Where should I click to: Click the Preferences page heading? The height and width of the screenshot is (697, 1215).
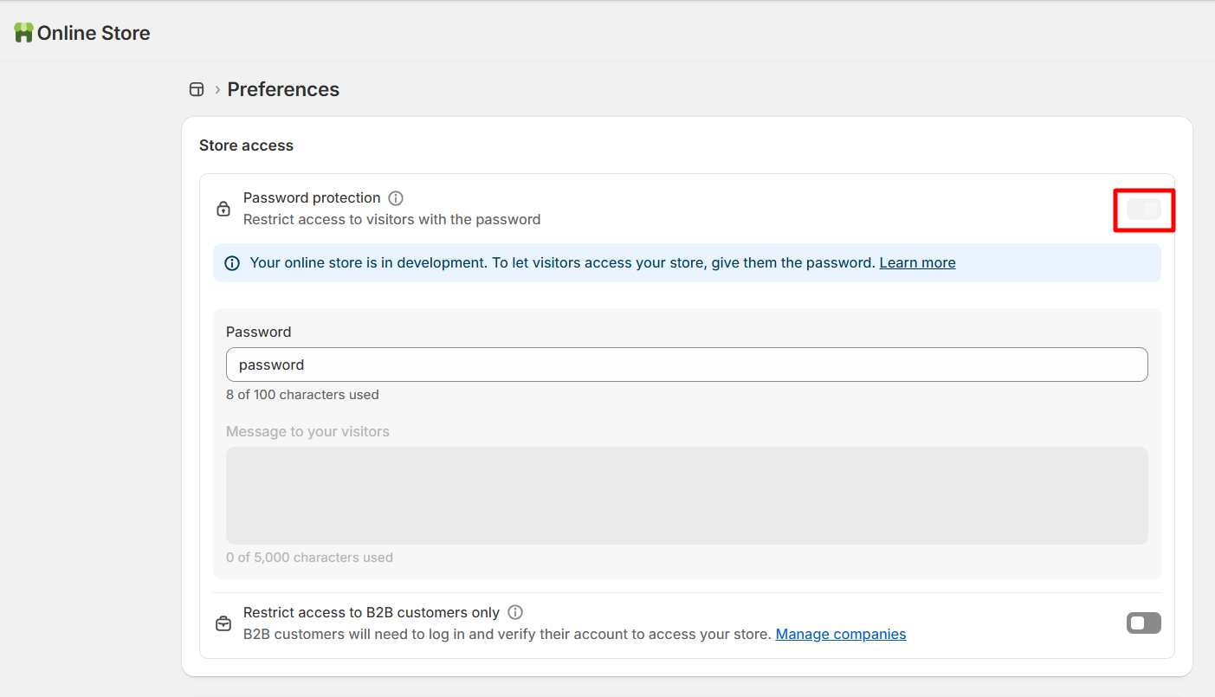(283, 89)
